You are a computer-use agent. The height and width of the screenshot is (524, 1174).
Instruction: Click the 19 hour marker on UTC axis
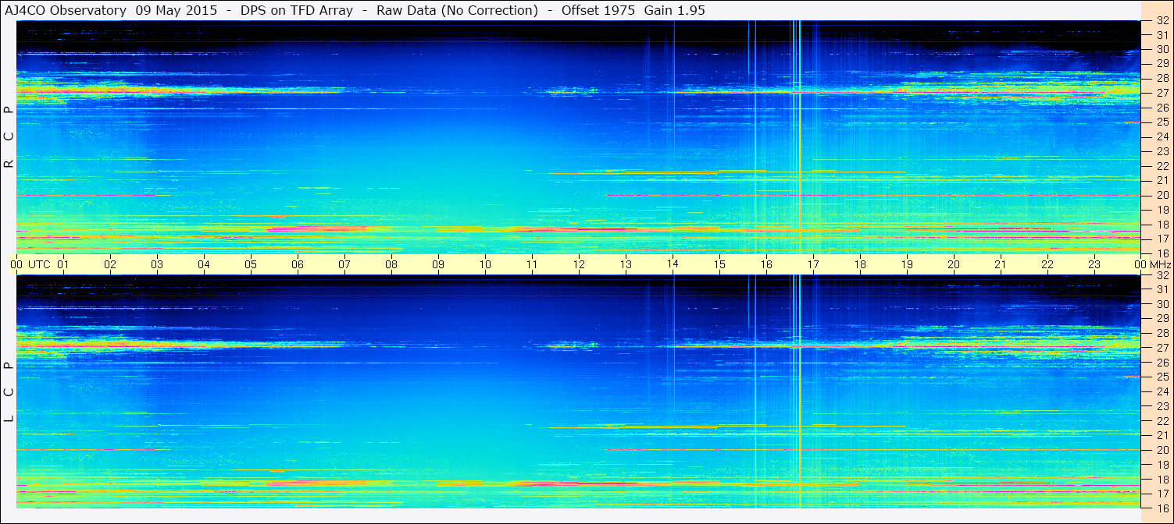[907, 264]
